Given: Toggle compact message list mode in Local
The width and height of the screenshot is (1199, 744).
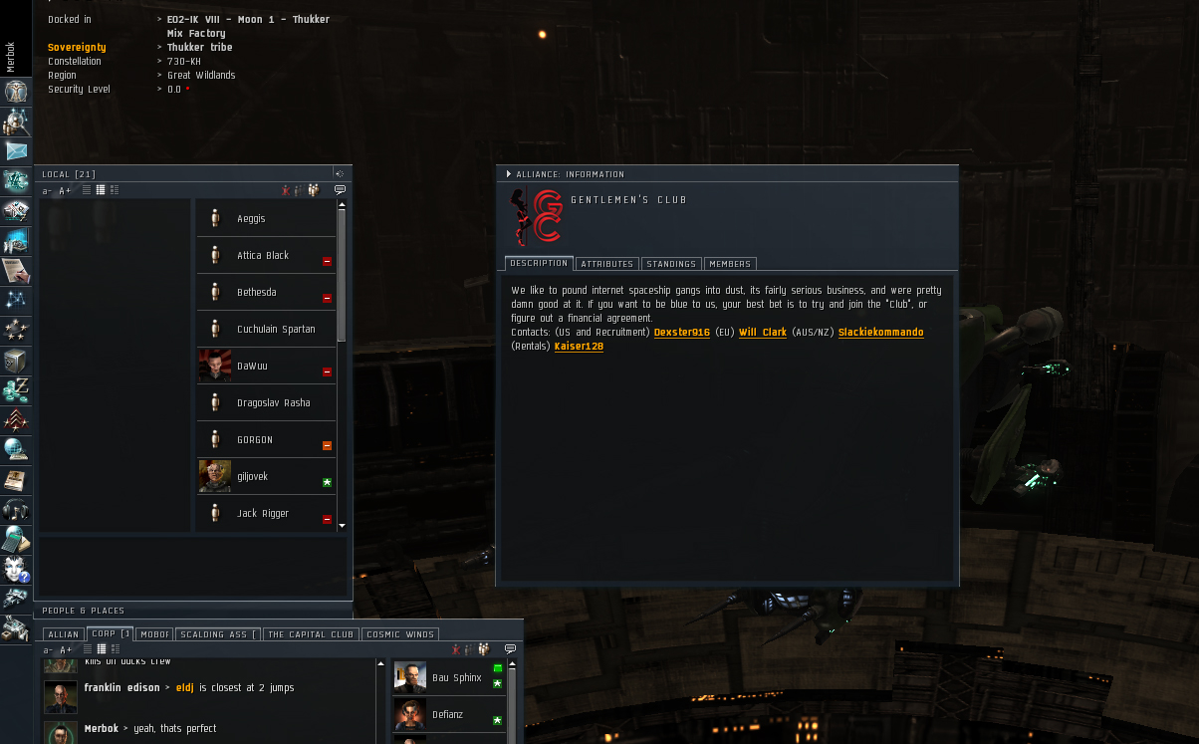Looking at the screenshot, I should click(x=87, y=190).
